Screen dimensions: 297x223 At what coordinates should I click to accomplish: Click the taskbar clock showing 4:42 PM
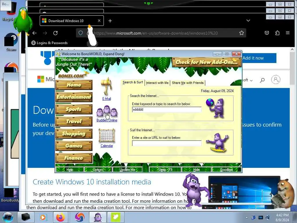pos(282,217)
